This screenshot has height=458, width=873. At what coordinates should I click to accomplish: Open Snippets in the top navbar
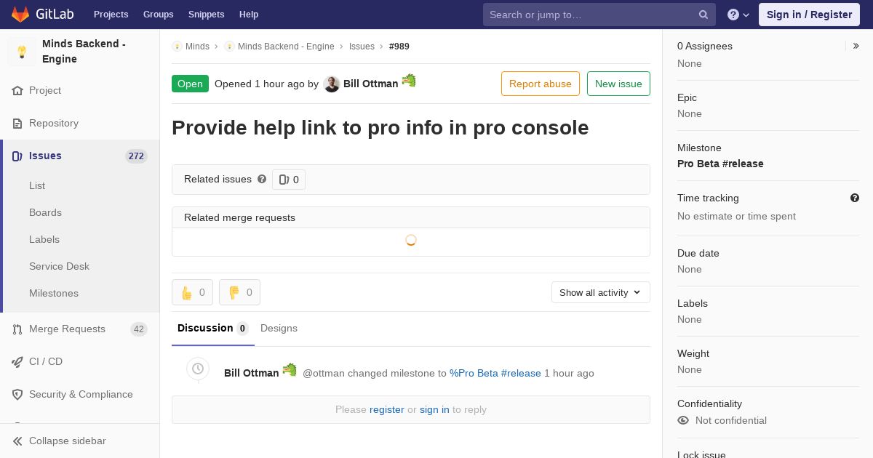[x=207, y=15]
